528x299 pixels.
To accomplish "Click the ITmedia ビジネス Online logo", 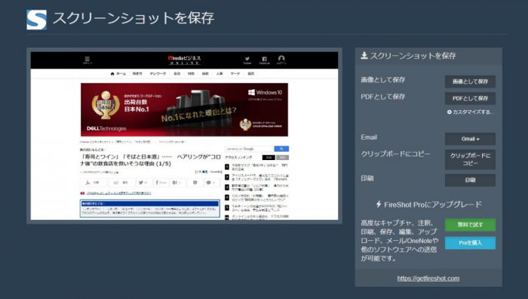I will click(184, 60).
